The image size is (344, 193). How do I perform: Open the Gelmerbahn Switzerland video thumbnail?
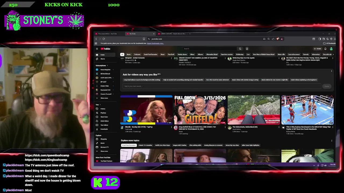point(254,110)
